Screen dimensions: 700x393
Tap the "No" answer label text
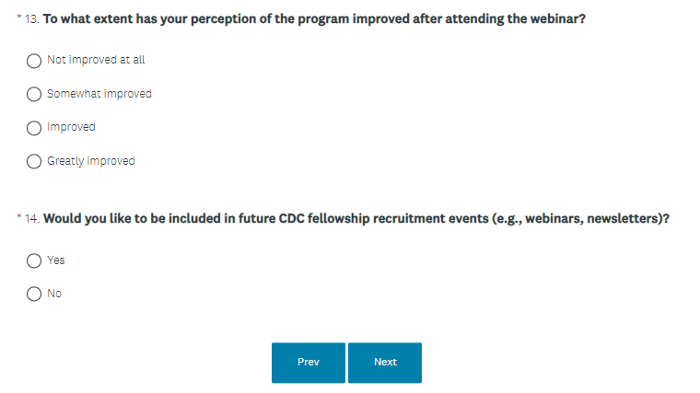coord(54,294)
